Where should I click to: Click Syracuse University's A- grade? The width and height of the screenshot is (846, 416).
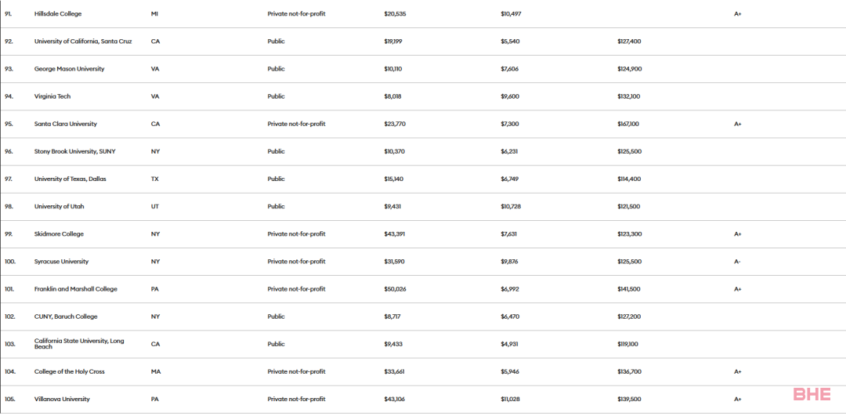[x=737, y=262]
